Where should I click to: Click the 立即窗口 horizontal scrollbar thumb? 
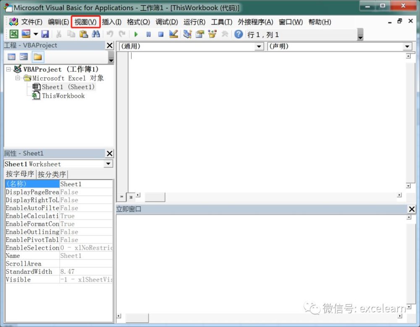137,318
